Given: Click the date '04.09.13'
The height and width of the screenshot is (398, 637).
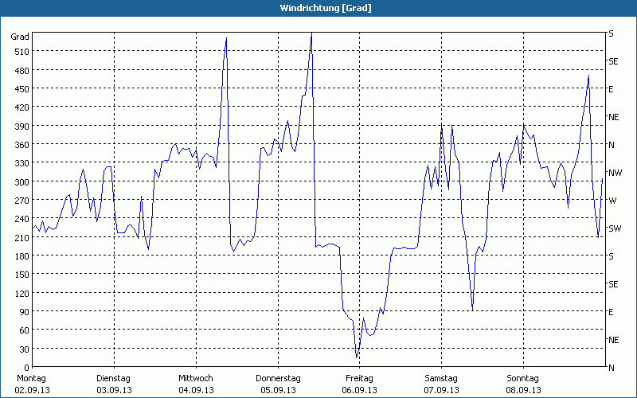Looking at the screenshot, I should (x=196, y=390).
